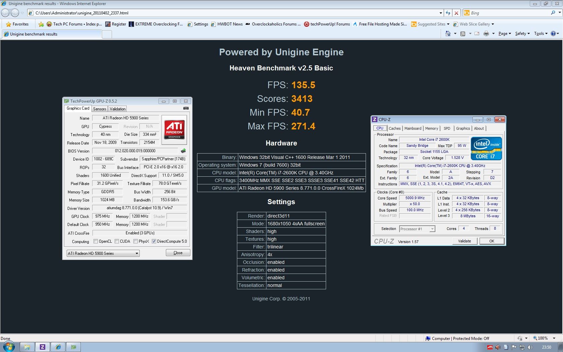
Task: Click the IE forward navigation button
Action: coord(15,13)
